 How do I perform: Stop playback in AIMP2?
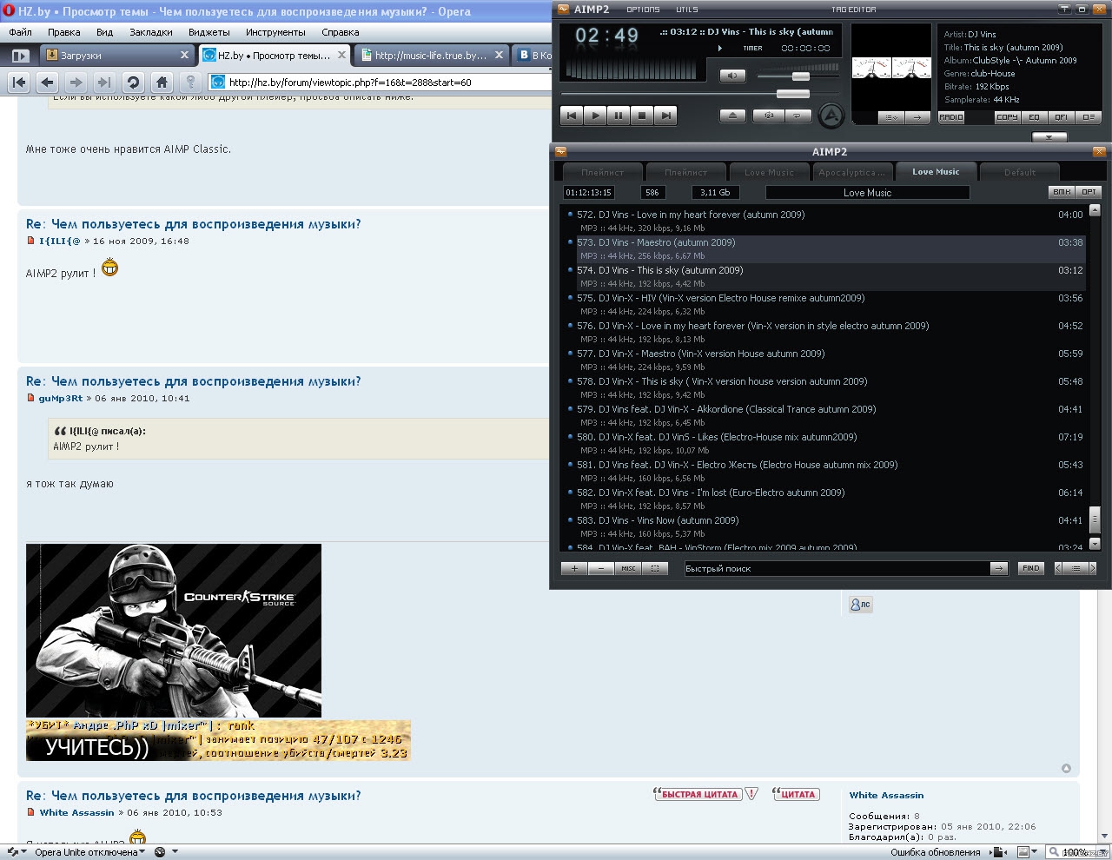pos(642,116)
